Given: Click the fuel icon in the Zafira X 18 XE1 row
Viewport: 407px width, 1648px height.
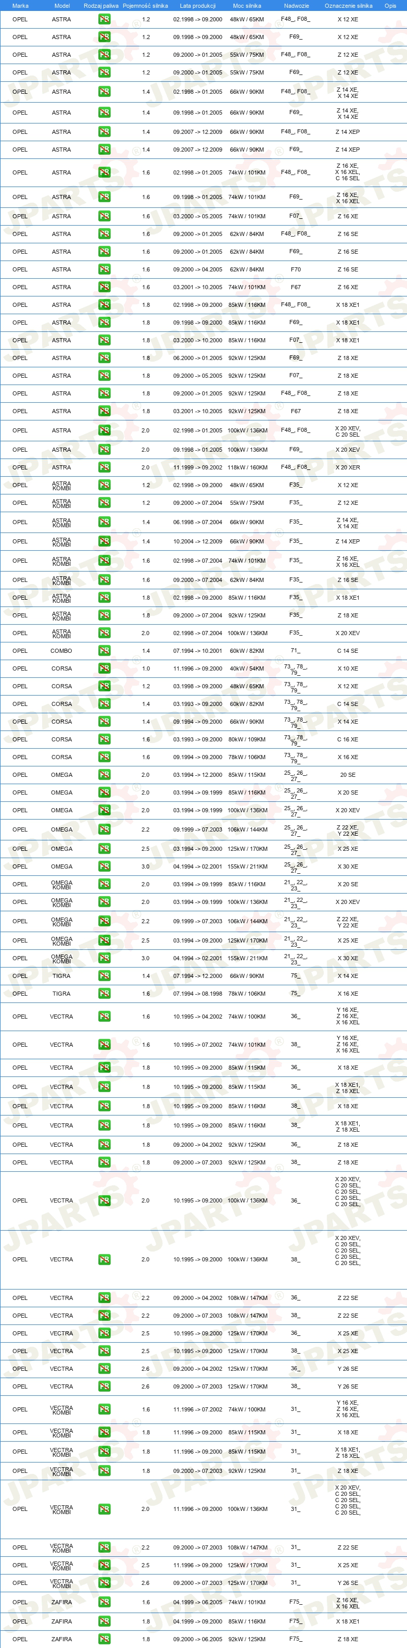Looking at the screenshot, I should [104, 1621].
